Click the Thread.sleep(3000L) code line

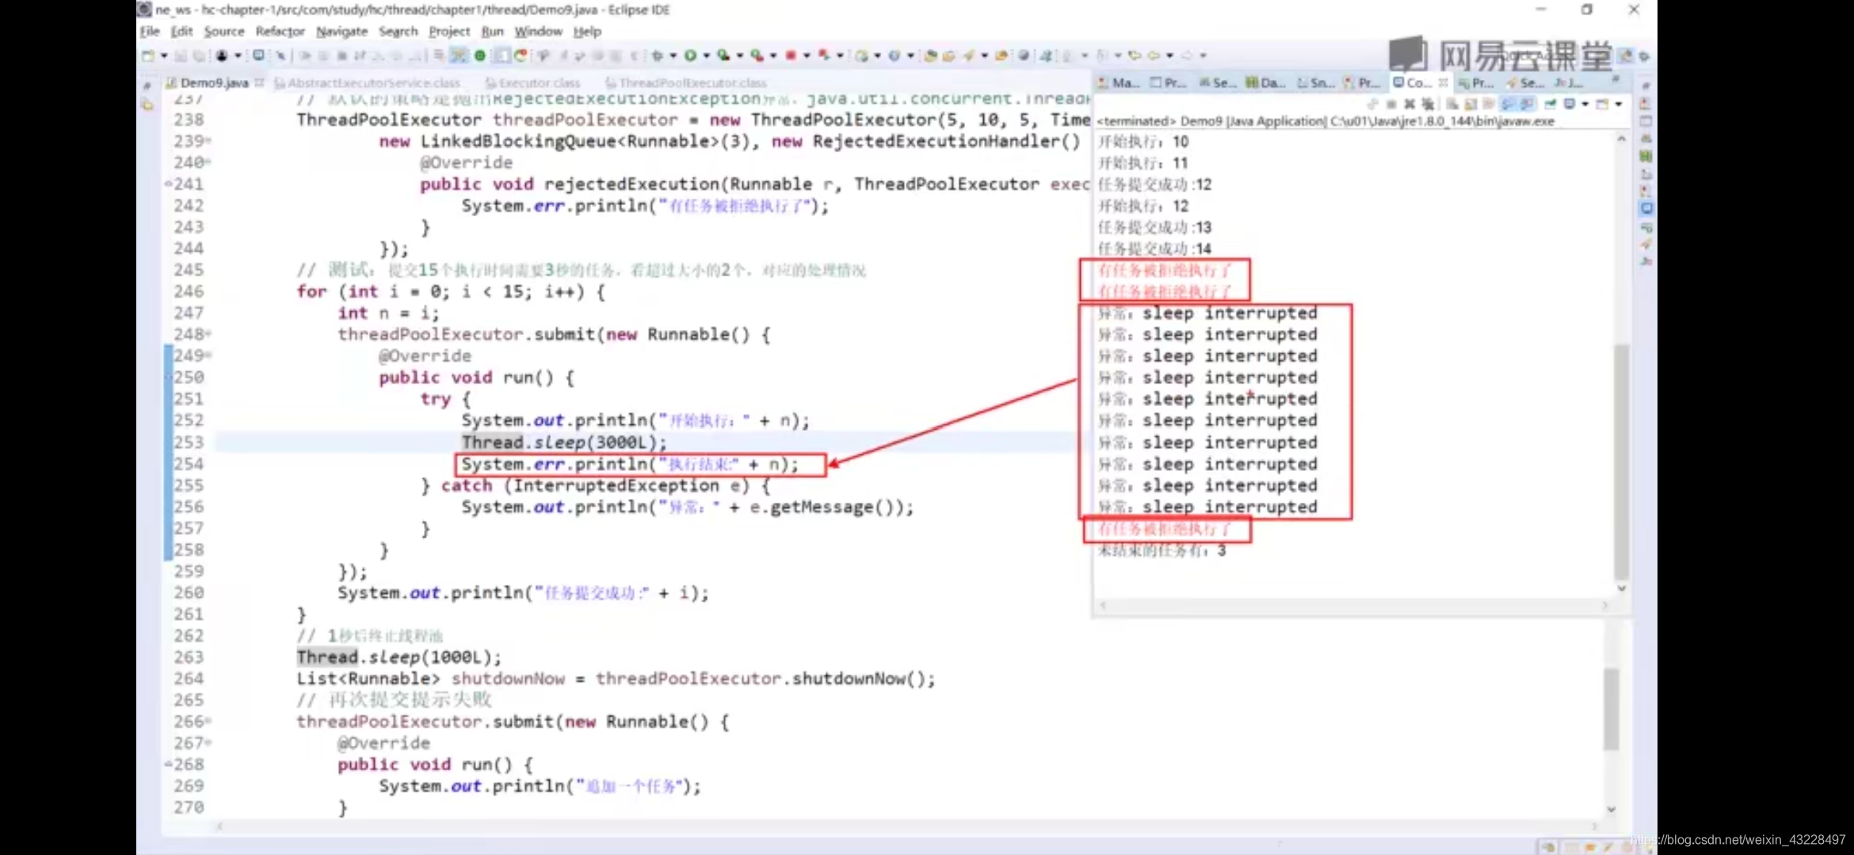564,442
